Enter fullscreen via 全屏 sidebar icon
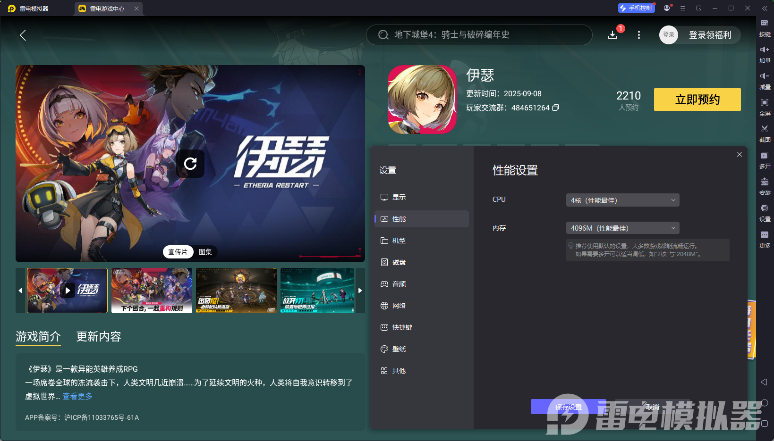 [765, 107]
